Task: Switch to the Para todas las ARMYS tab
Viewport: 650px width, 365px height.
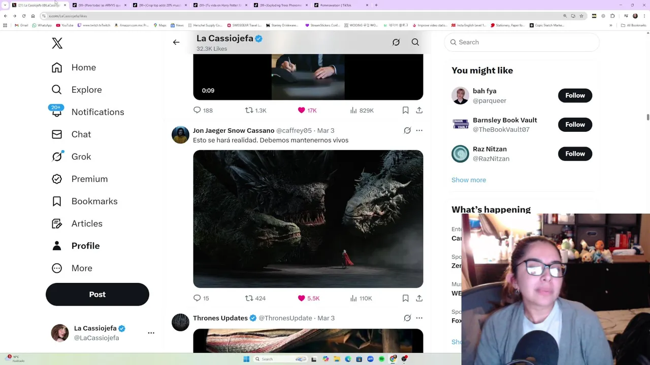Action: 100,5
